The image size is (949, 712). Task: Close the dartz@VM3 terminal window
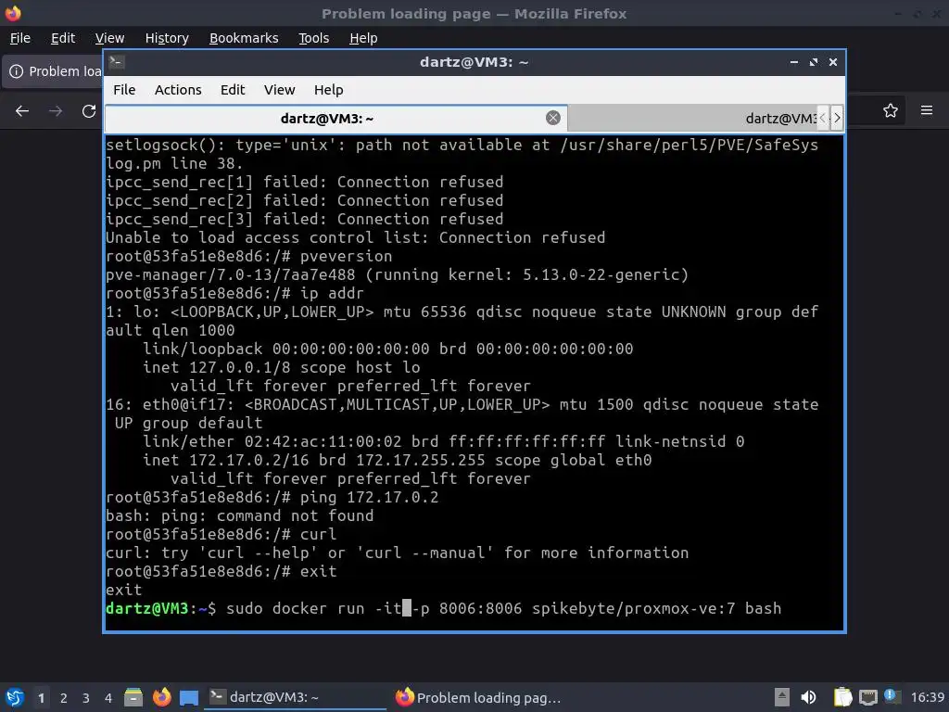pos(833,62)
